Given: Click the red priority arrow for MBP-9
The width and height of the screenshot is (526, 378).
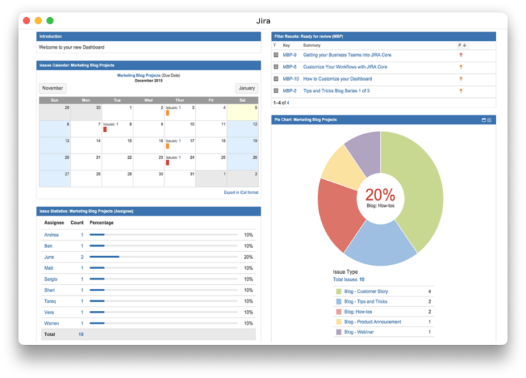Looking at the screenshot, I should [x=461, y=55].
